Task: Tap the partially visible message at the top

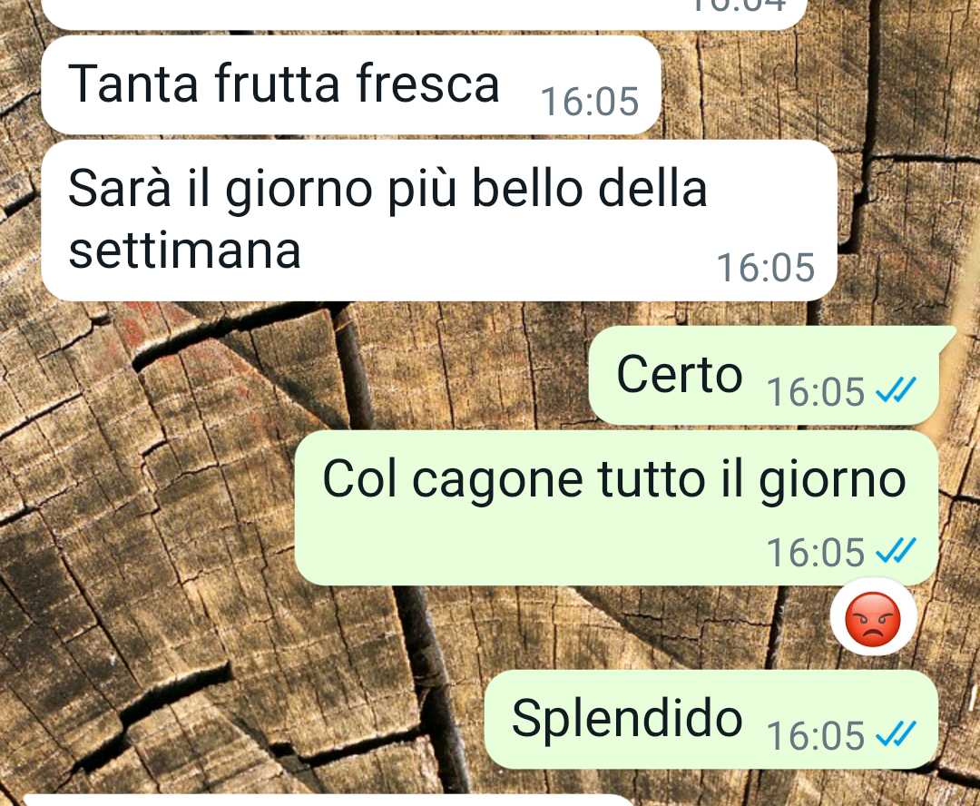Action: click(425, 14)
